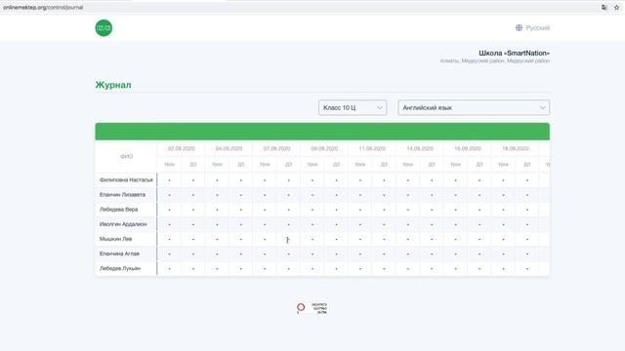Screen dimensions: 625x351
Task: Select the 04.09.2020 date header
Action: [x=229, y=148]
